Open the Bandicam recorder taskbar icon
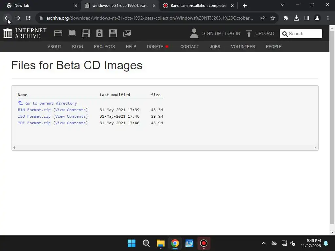This screenshot has height=251, width=335. coord(203,243)
